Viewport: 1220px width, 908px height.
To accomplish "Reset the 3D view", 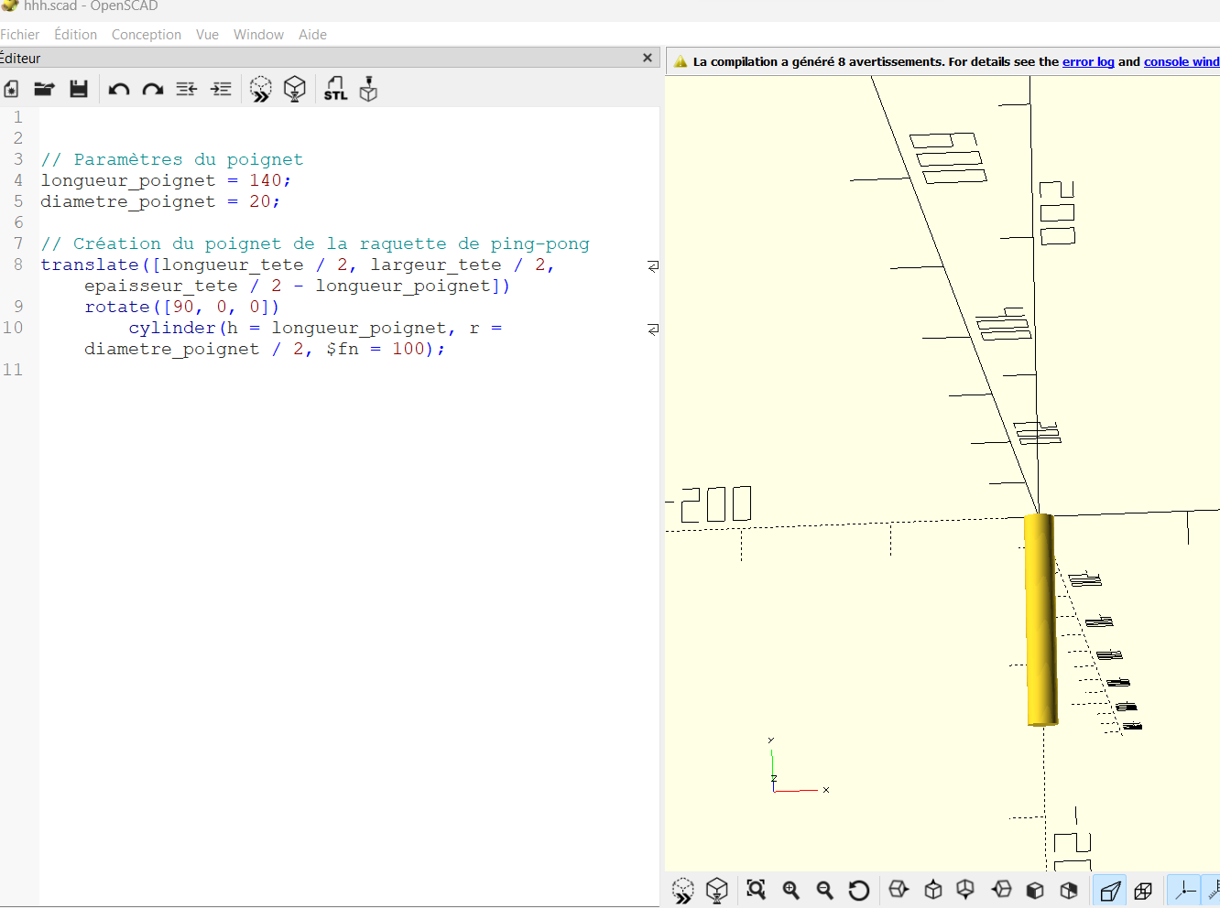I will point(859,890).
